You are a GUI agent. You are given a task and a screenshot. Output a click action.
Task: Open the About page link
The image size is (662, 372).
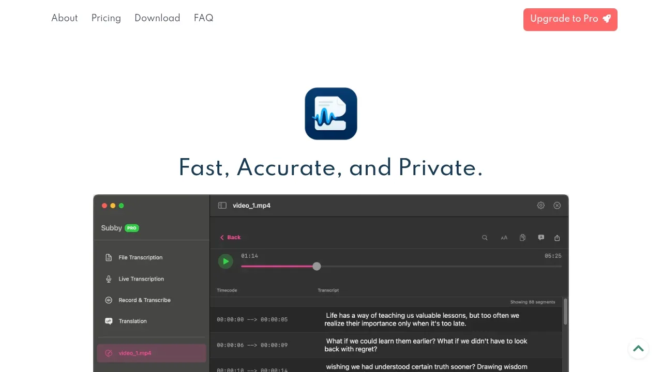click(64, 18)
